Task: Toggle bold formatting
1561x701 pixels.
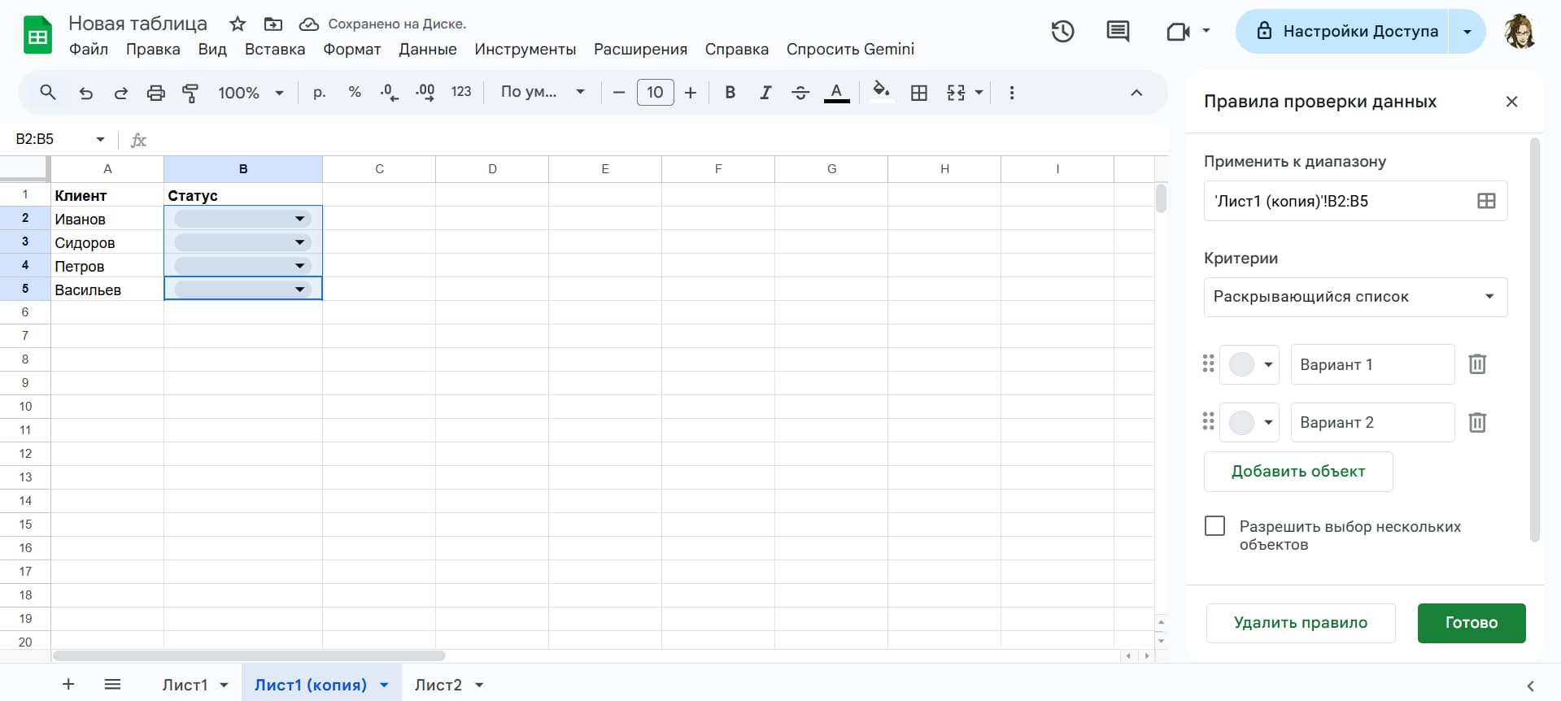Action: (730, 93)
